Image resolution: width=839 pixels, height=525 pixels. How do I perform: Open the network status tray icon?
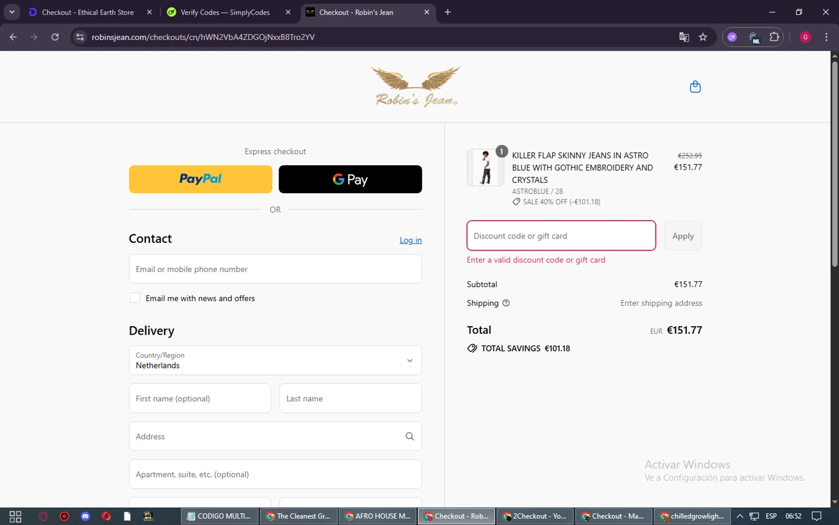754,516
